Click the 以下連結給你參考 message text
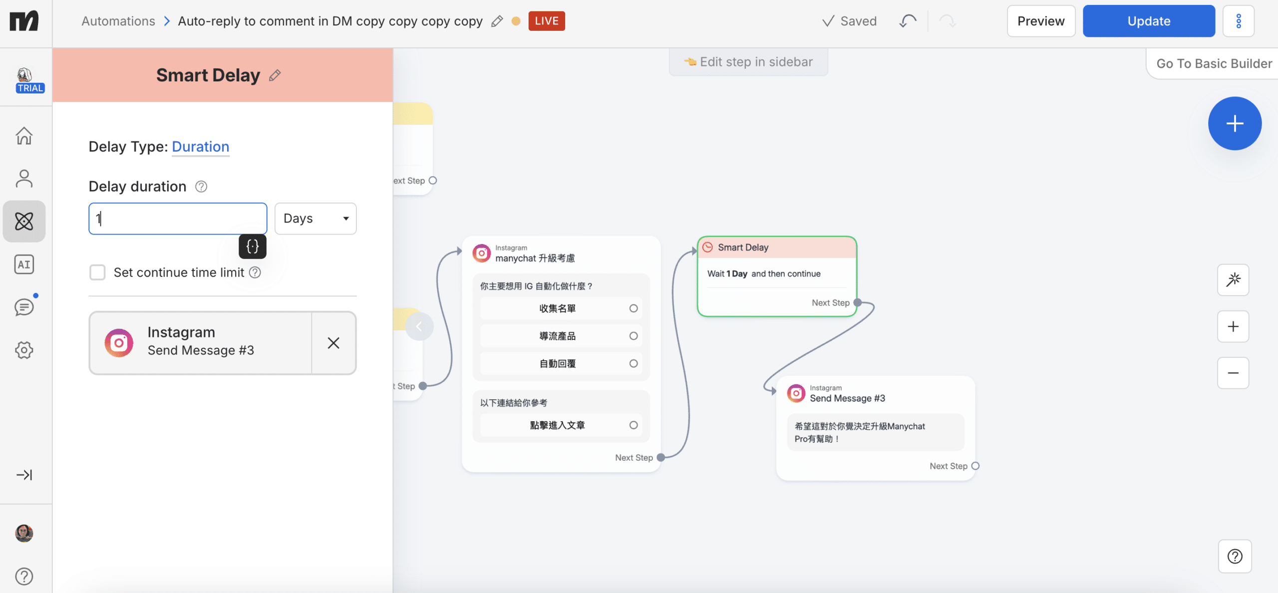 point(514,403)
